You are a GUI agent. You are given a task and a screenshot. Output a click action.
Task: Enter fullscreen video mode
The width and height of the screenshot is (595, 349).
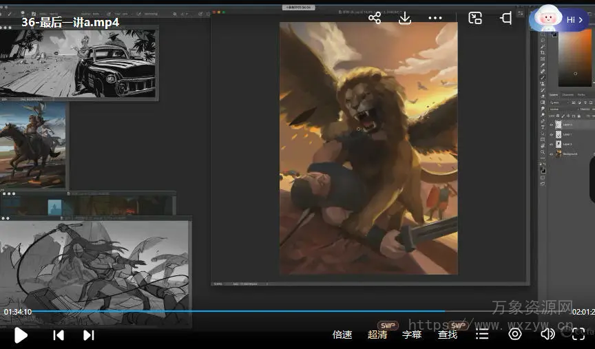click(579, 335)
